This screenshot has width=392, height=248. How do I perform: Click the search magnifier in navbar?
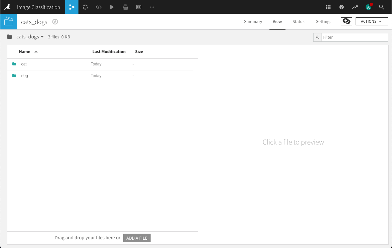click(x=382, y=7)
